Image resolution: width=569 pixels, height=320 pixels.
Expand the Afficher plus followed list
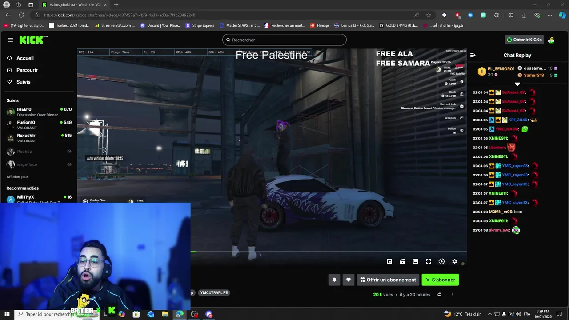tap(17, 176)
